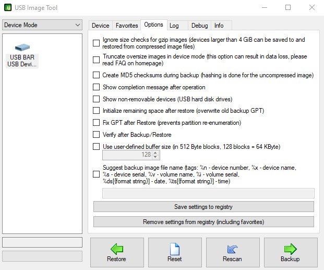Open the Device Mode dropdown
Screen dimensions: 324x270
[42, 25]
